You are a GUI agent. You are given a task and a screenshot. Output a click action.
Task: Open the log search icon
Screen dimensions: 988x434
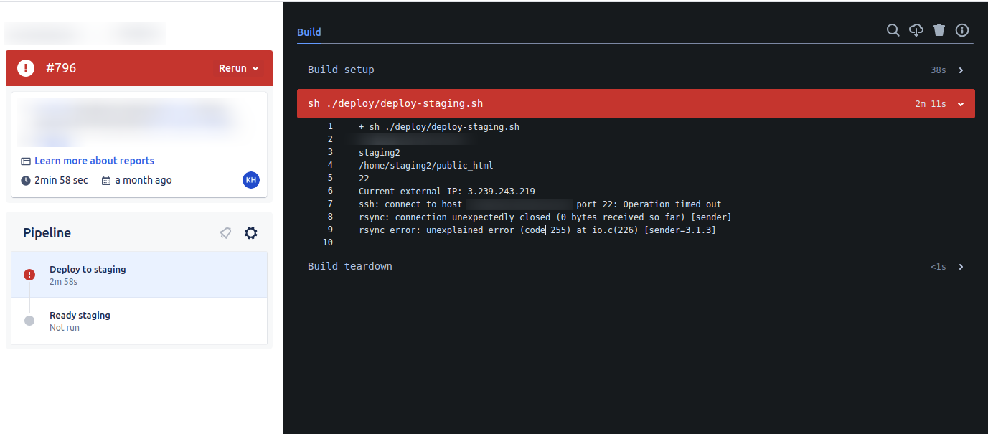pyautogui.click(x=893, y=30)
